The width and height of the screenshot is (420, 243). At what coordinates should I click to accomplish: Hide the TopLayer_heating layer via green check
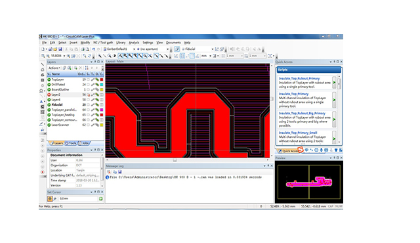49,115
